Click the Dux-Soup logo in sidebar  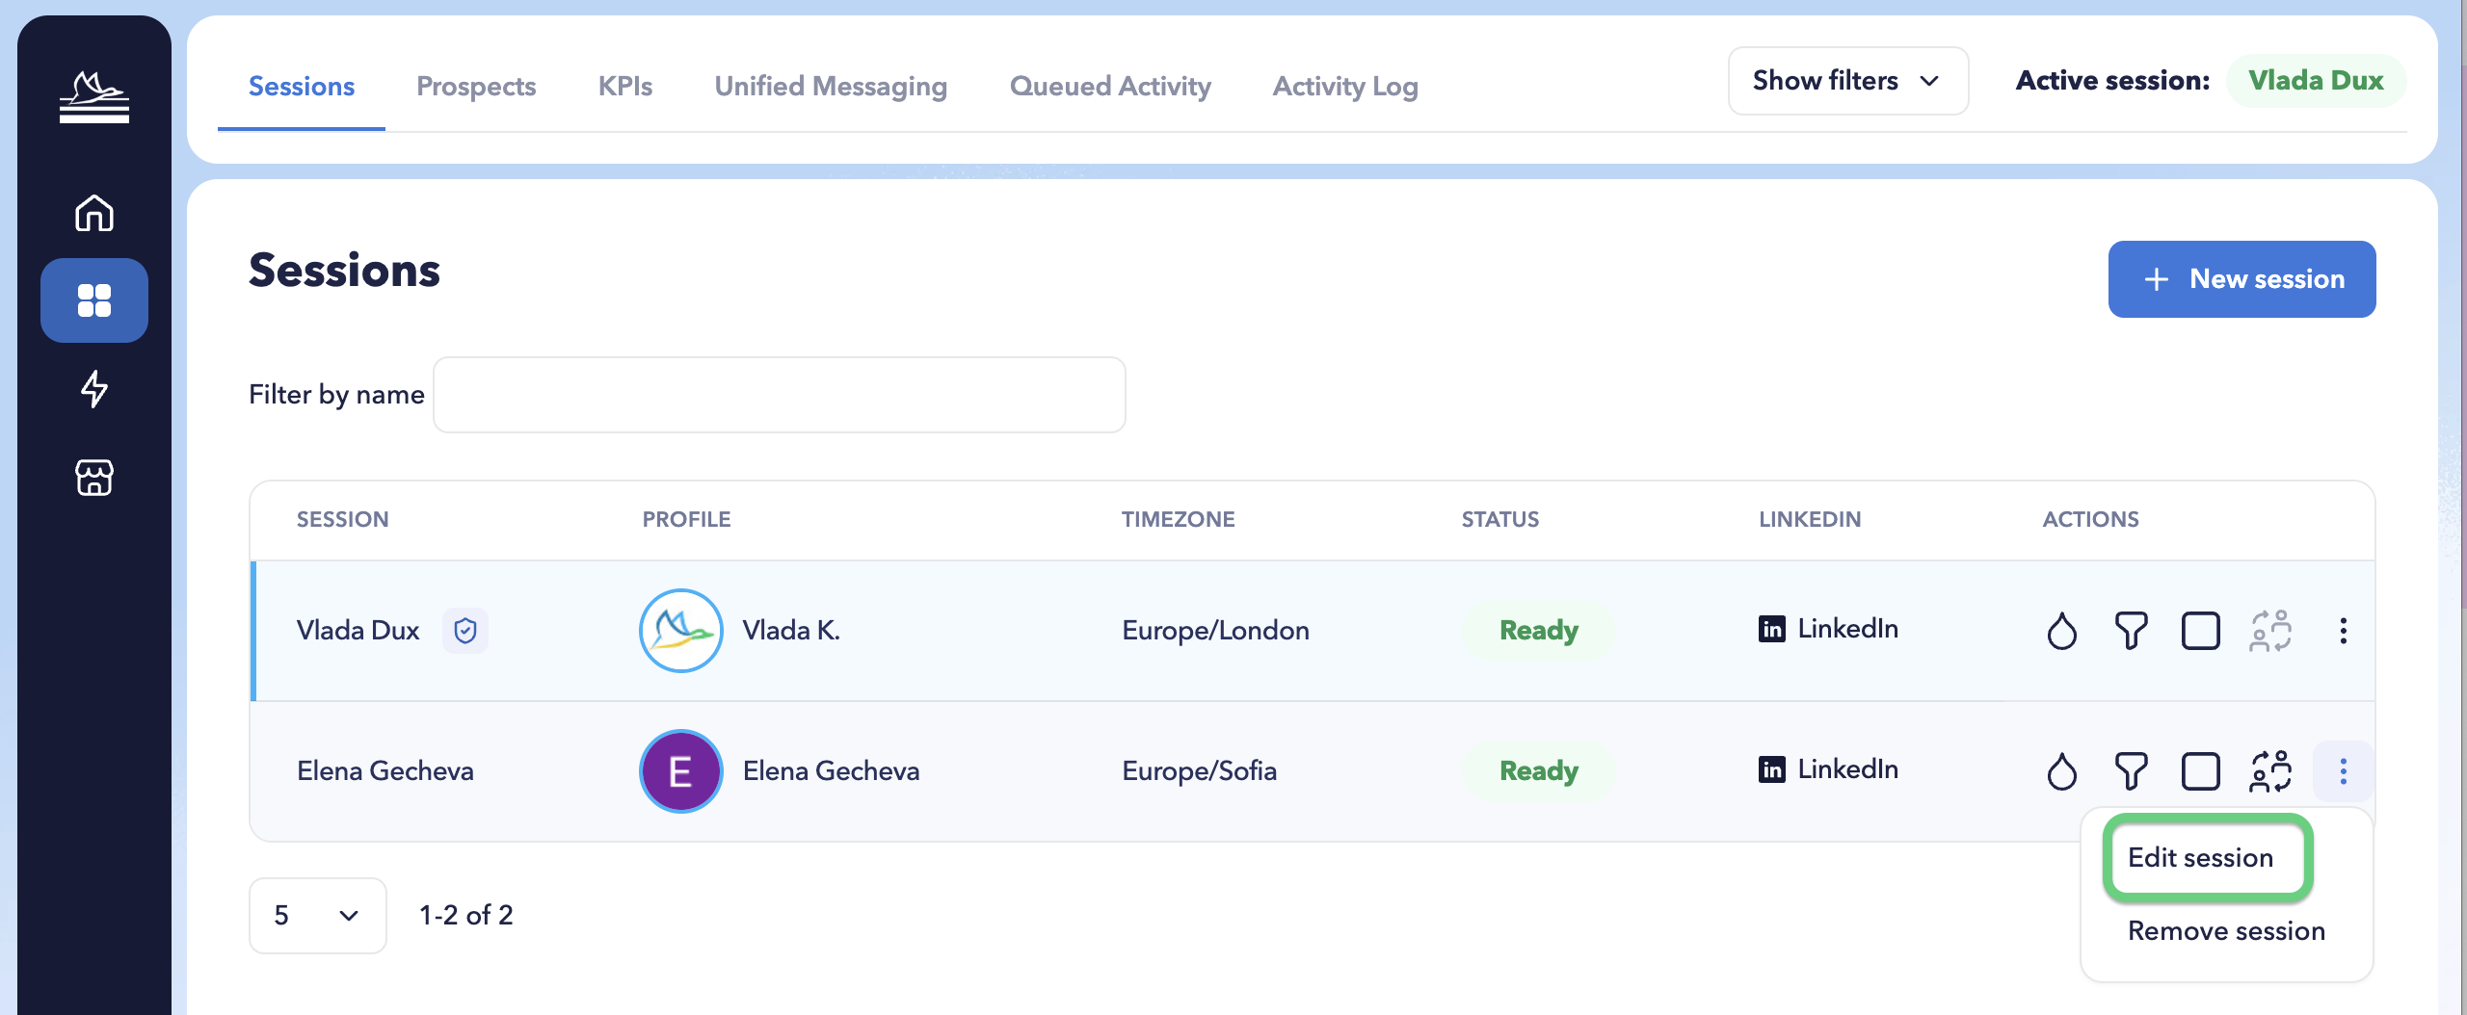click(x=93, y=97)
